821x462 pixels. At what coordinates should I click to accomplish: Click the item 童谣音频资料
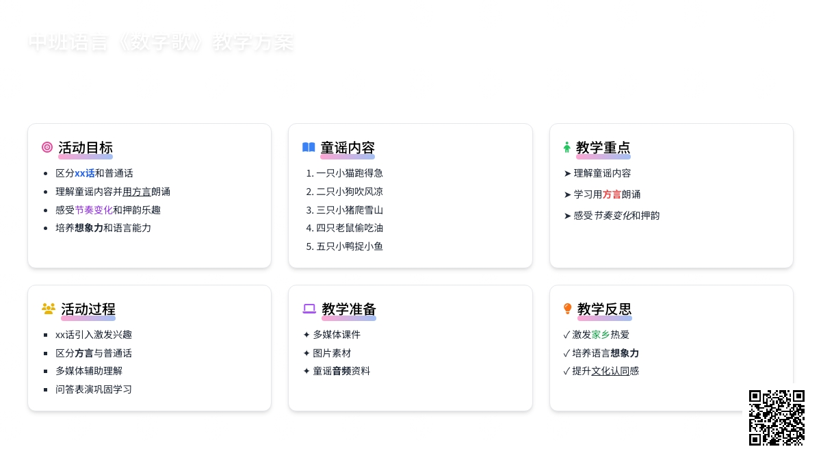pyautogui.click(x=336, y=371)
